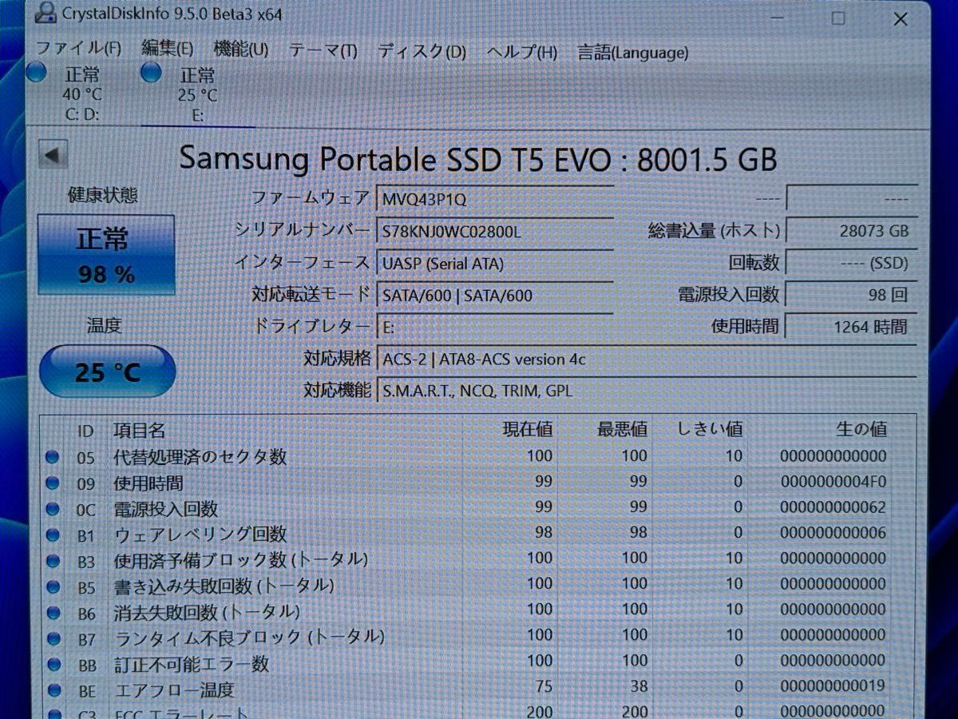Click the CrystalDiskInfo app icon in title bar

pos(47,13)
